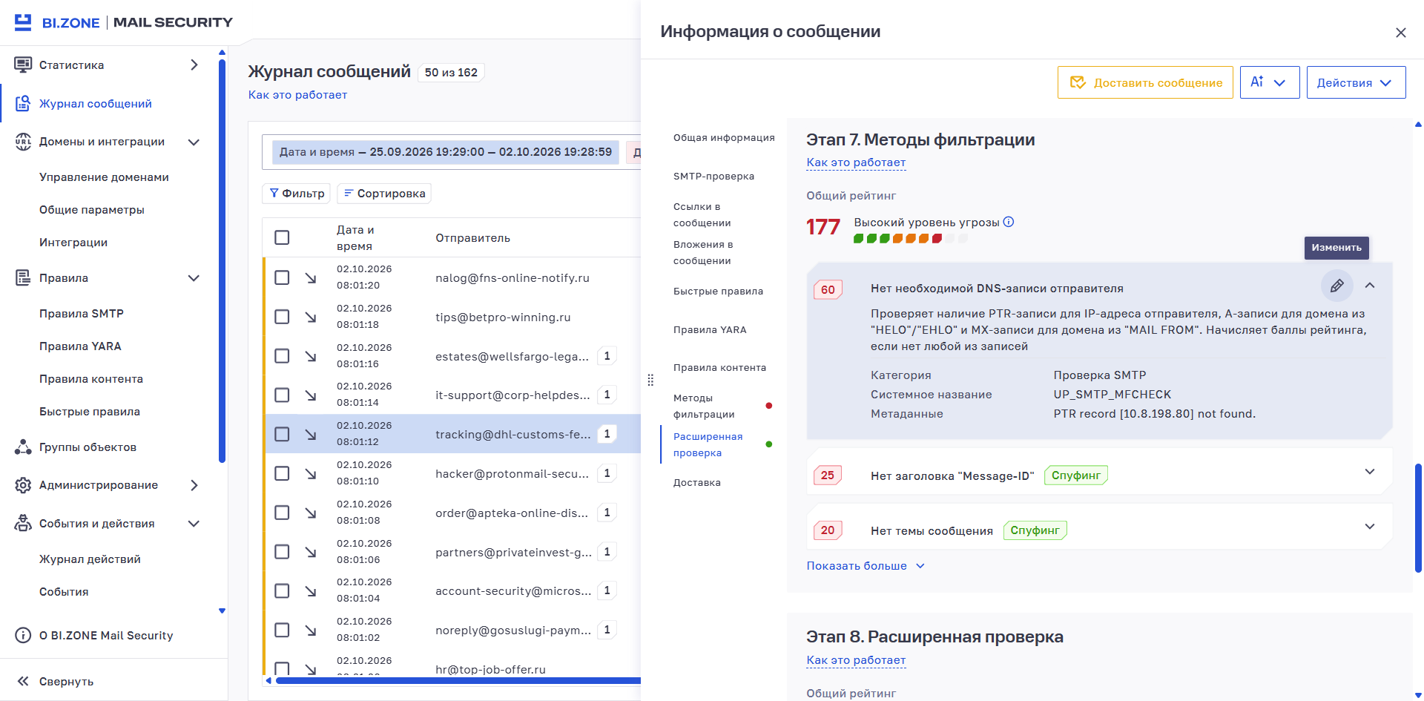Viewport: 1424px width, 701px height.
Task: Open the AI dropdown button
Action: 1269,82
